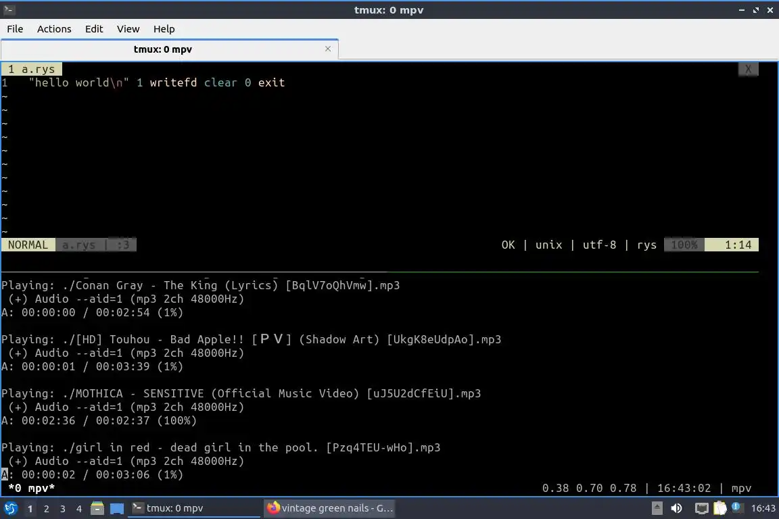Click the blue show-desktop icon
The image size is (779, 519).
[117, 508]
